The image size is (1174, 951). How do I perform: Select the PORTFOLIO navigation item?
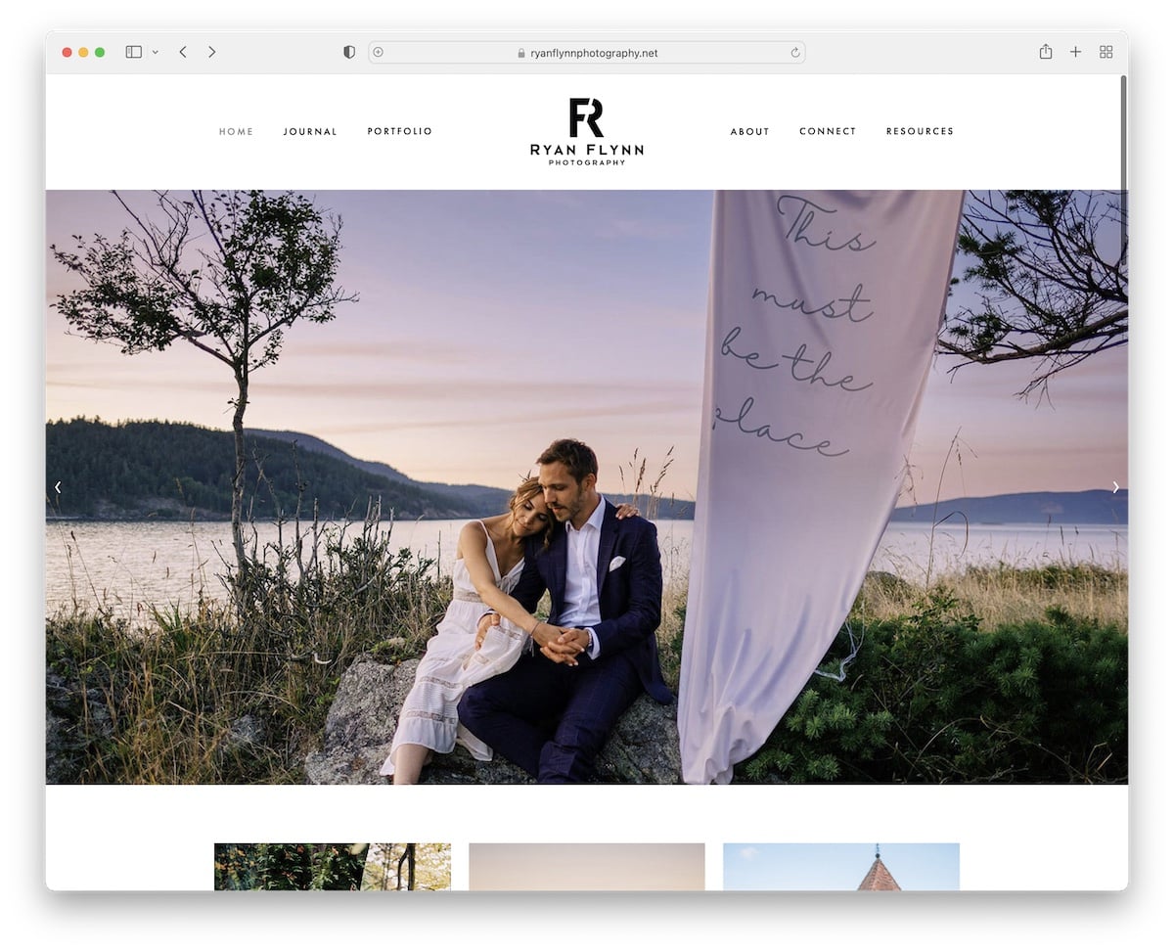click(x=400, y=131)
